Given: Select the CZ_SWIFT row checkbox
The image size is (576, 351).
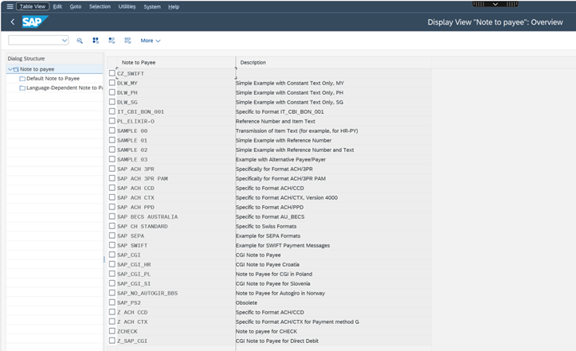Looking at the screenshot, I should click(112, 73).
